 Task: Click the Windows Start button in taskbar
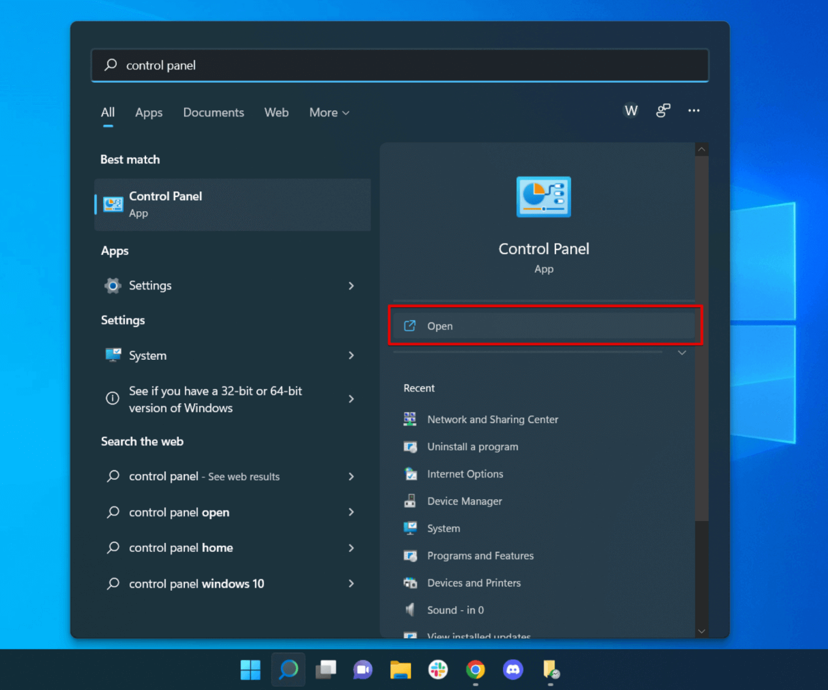(251, 670)
